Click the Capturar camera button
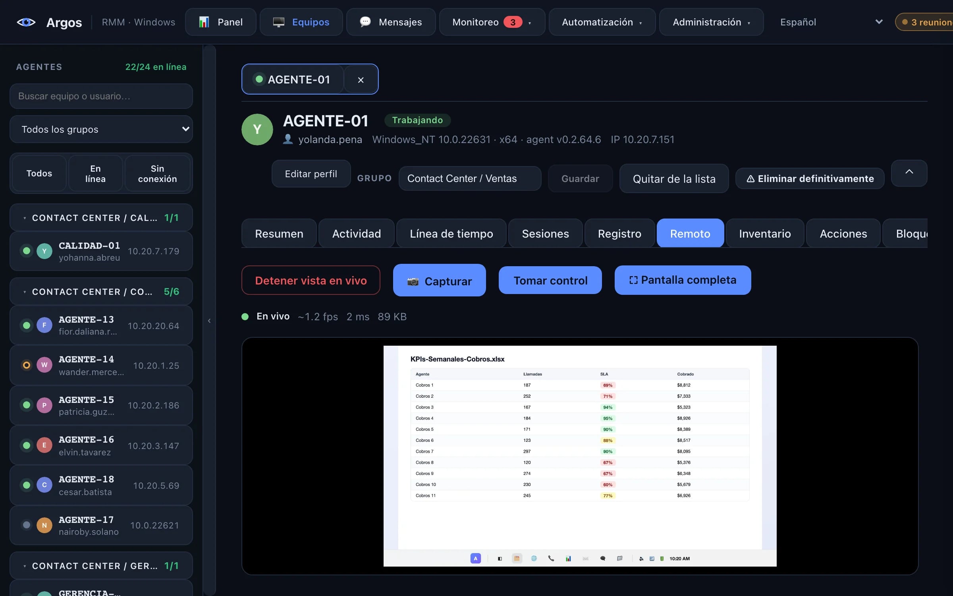953x596 pixels. pos(440,281)
